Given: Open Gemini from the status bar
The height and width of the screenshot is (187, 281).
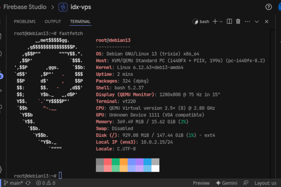Looking at the screenshot, I should (x=227, y=183).
